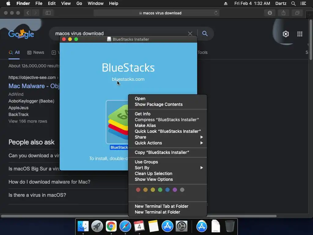Reload the Safari page
This screenshot has height=235, width=313.
(216, 13)
